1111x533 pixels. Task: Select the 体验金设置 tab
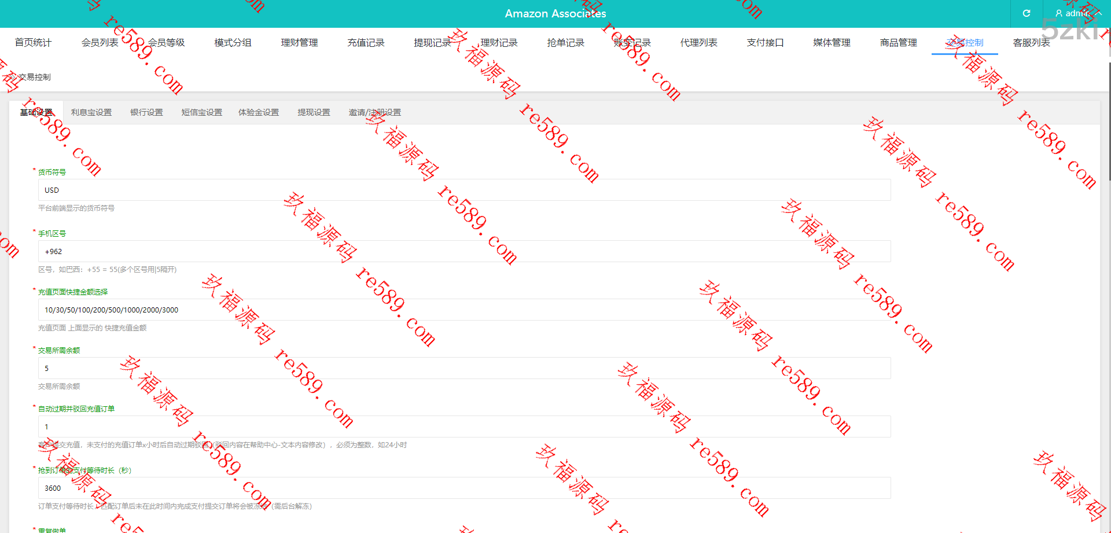[x=259, y=112]
